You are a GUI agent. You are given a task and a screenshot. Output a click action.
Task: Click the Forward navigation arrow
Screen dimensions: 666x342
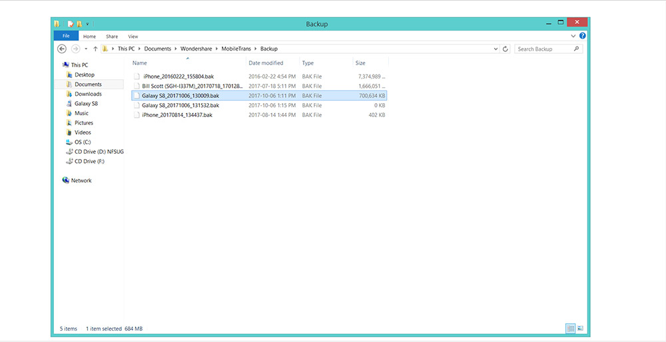[x=76, y=49]
